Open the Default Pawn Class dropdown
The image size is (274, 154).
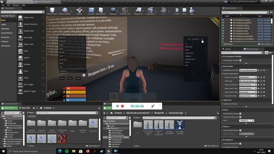click(x=248, y=77)
